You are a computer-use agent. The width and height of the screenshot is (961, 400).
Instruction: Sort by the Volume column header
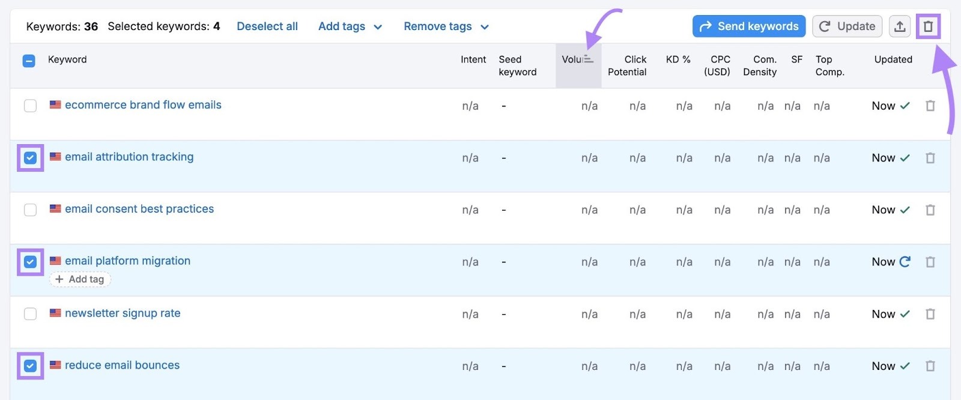point(577,59)
